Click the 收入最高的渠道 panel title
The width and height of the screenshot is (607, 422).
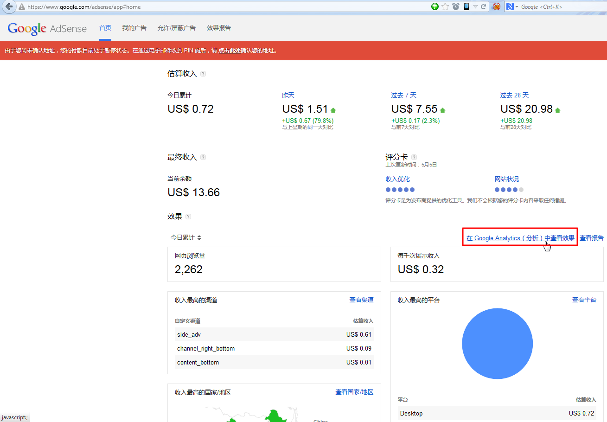tap(196, 300)
